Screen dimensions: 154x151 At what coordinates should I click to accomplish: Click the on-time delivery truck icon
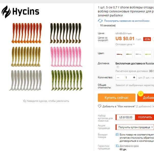click(117, 146)
